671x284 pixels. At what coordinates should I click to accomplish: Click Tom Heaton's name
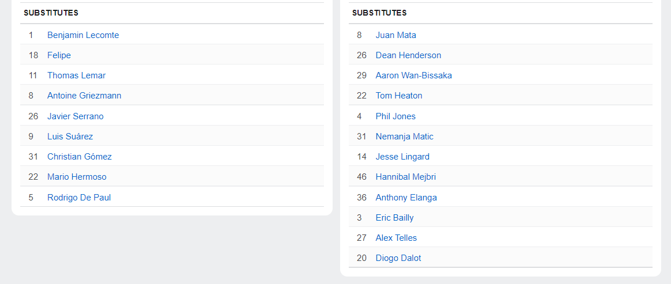coord(399,96)
